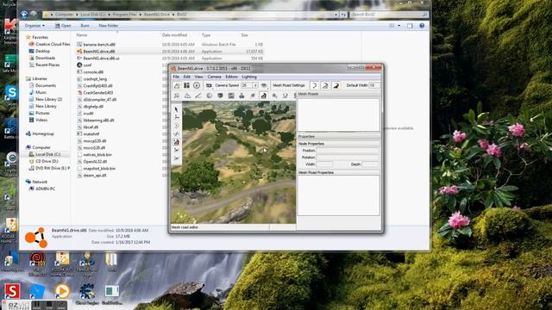This screenshot has width=552, height=310.
Task: Select the Object Editor icon in second toolbar row
Action: click(x=177, y=96)
